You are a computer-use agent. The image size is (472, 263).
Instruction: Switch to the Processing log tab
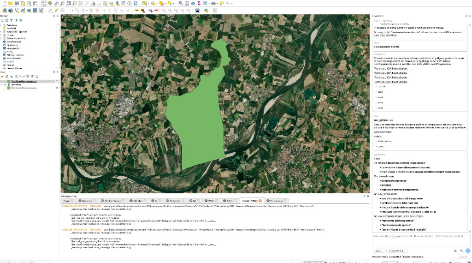click(x=275, y=201)
